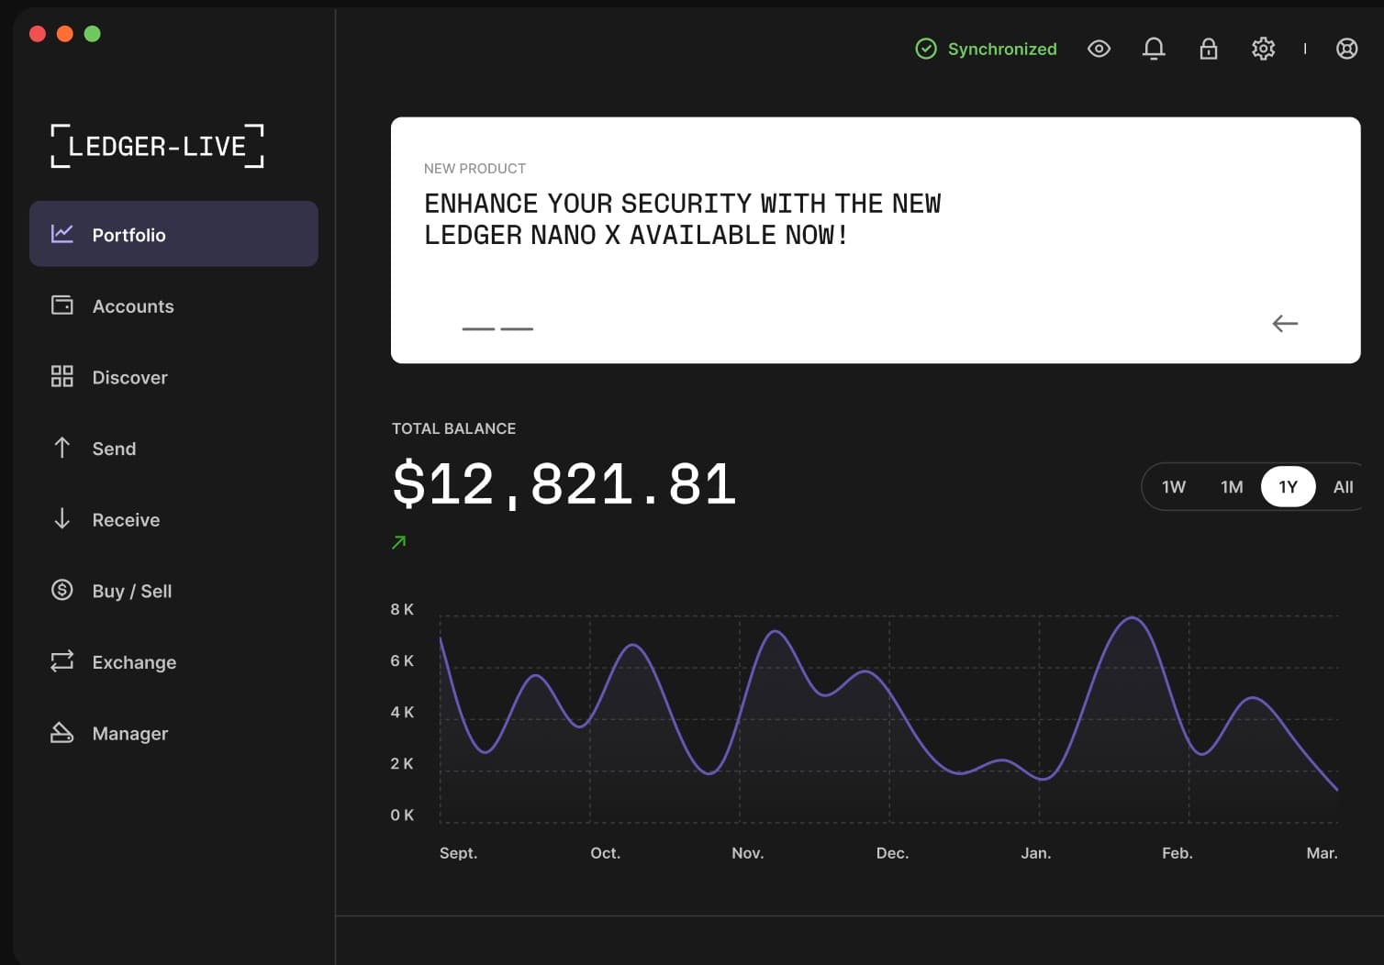The width and height of the screenshot is (1384, 965).
Task: Click the Accounts wallet icon
Action: [x=61, y=305]
